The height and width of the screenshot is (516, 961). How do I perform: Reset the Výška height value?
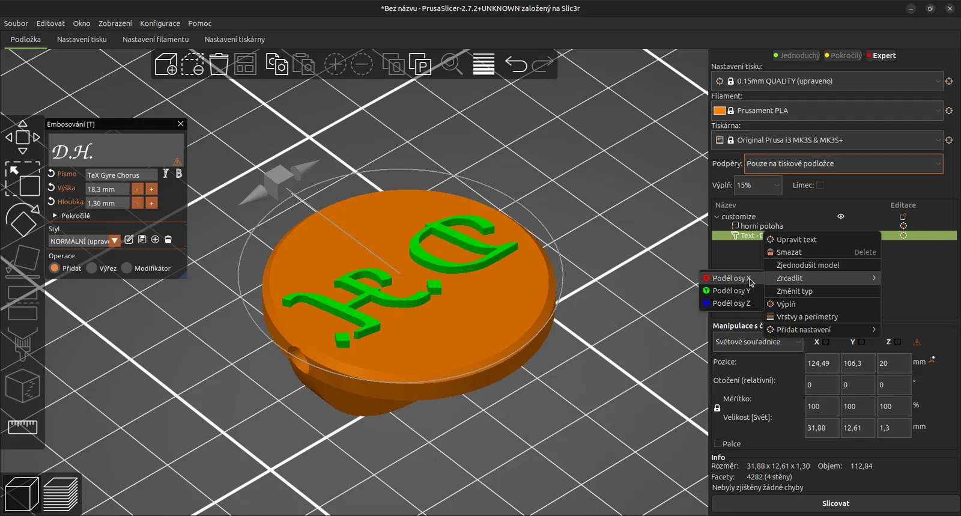(52, 187)
